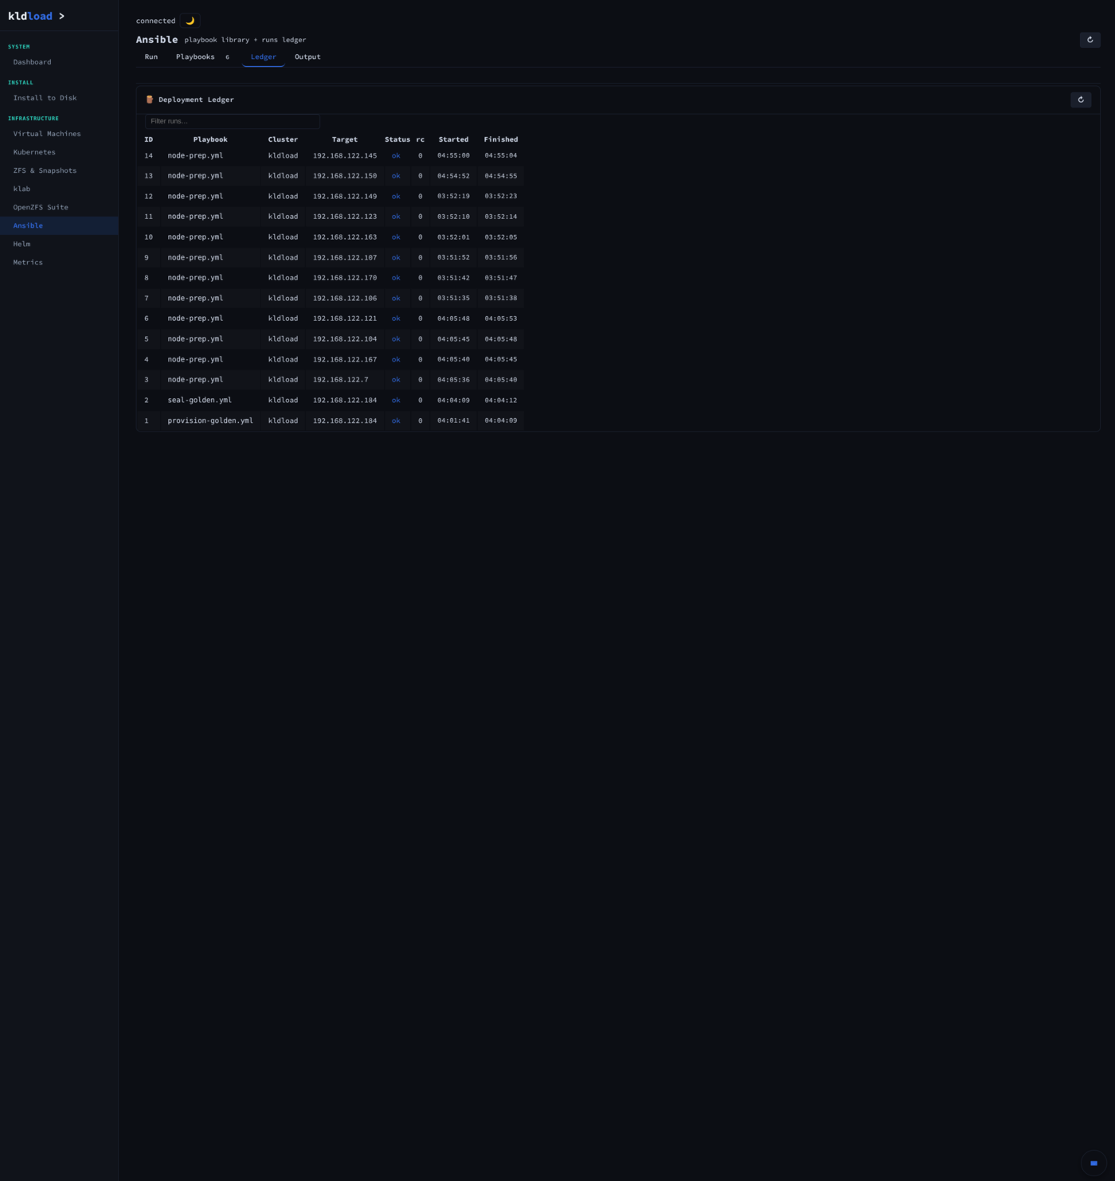Screen dimensions: 1115x1181
Task: Click the Filter runs input field
Action: pos(233,121)
